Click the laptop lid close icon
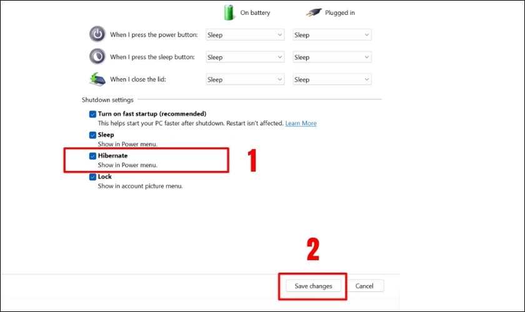 (97, 79)
